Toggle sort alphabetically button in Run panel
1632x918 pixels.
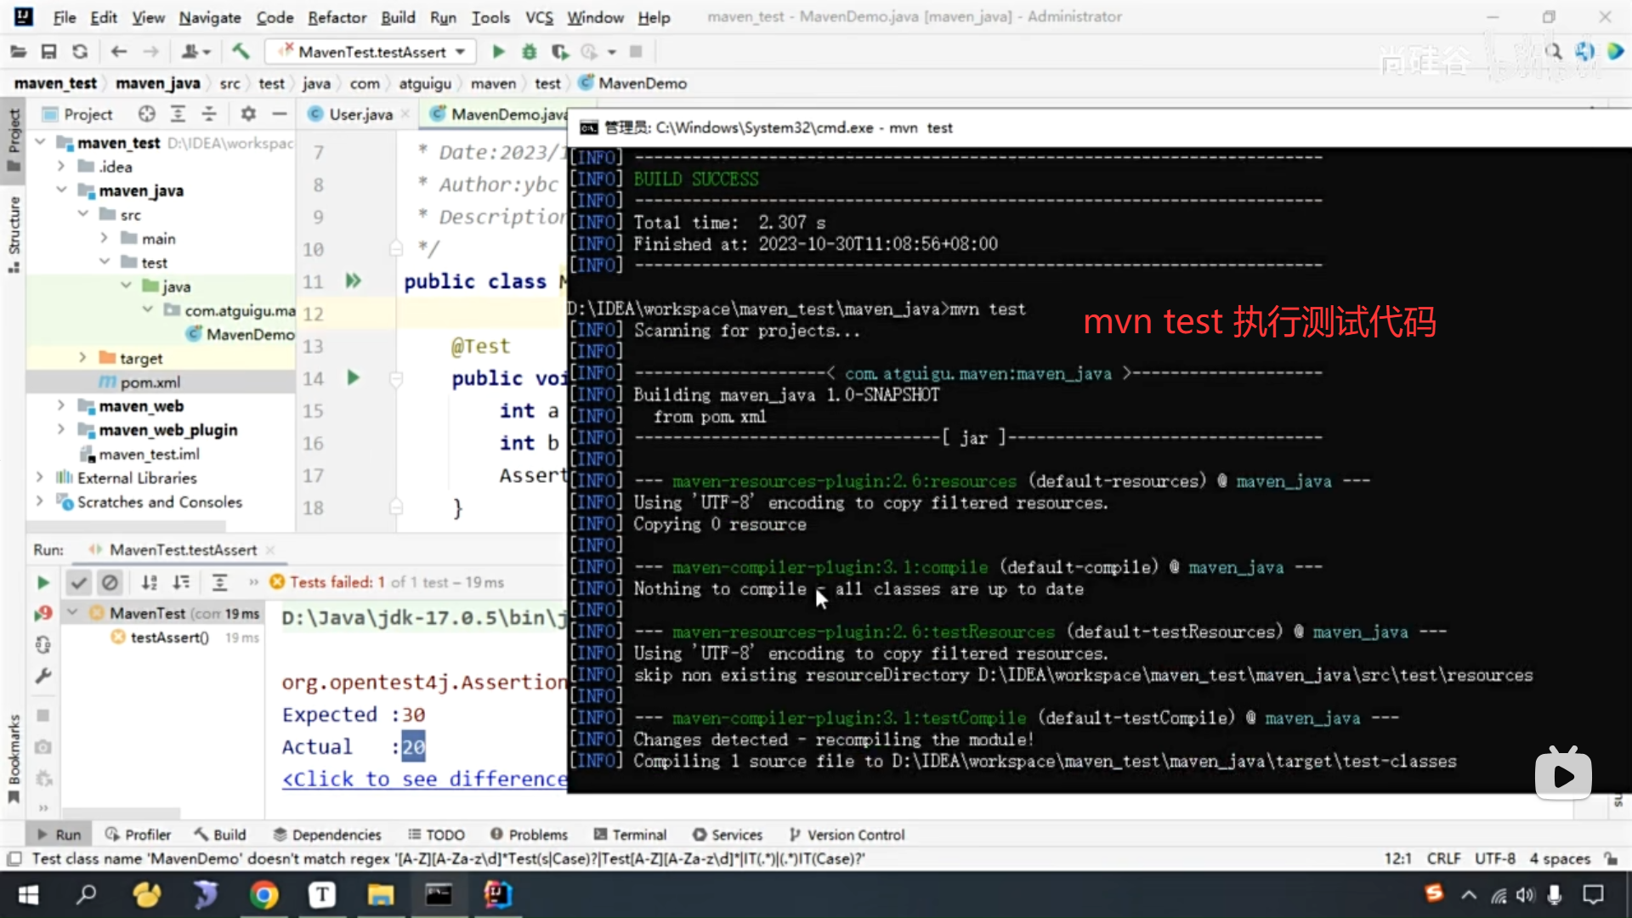click(x=150, y=582)
